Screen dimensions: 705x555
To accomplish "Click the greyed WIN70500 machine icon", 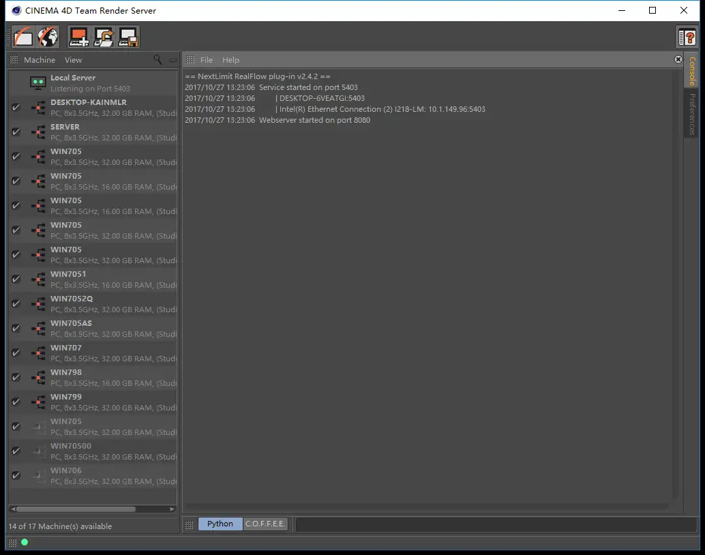I will [39, 451].
